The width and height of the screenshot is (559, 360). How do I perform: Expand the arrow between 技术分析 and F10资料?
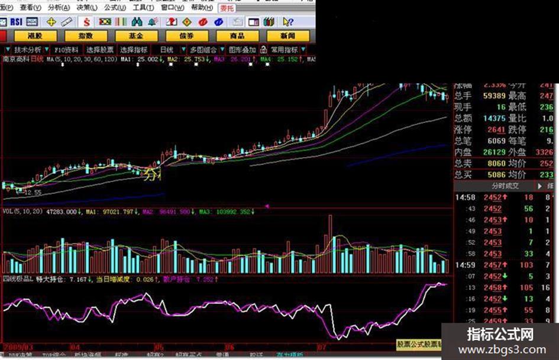point(47,50)
